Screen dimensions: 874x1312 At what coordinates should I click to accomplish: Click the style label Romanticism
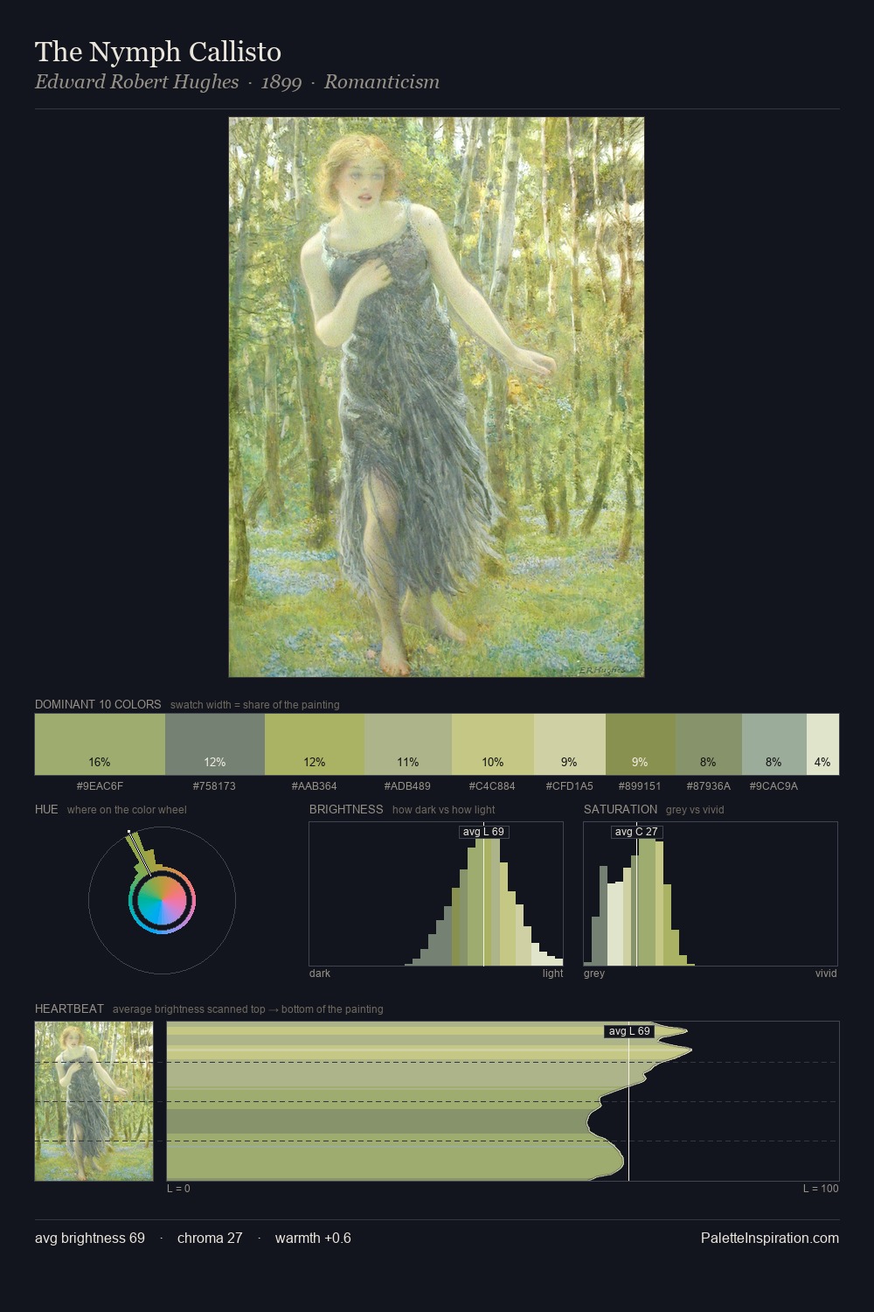point(382,82)
